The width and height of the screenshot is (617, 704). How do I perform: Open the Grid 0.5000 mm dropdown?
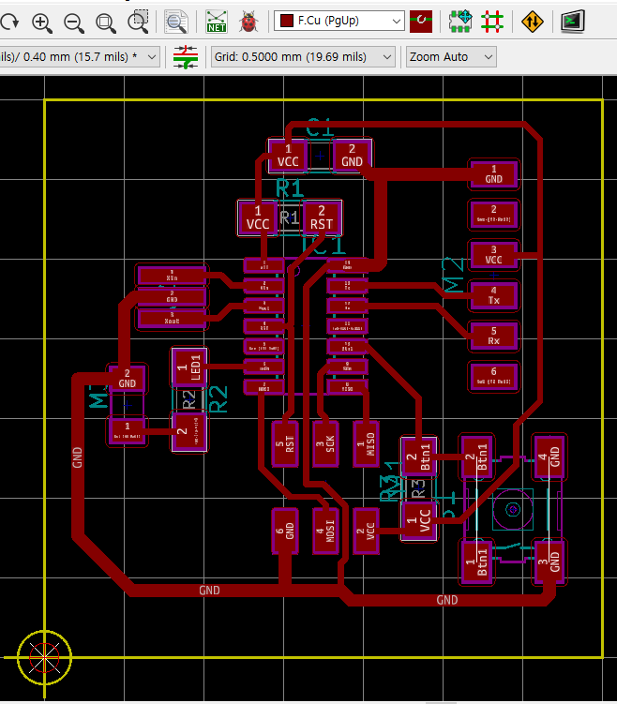[303, 57]
